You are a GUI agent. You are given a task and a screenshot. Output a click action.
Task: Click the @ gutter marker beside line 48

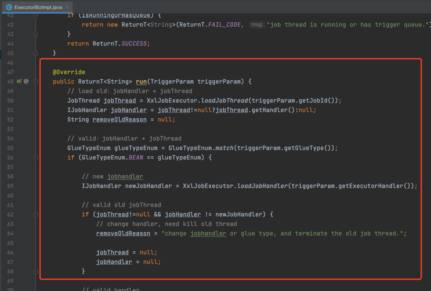pyautogui.click(x=26, y=81)
